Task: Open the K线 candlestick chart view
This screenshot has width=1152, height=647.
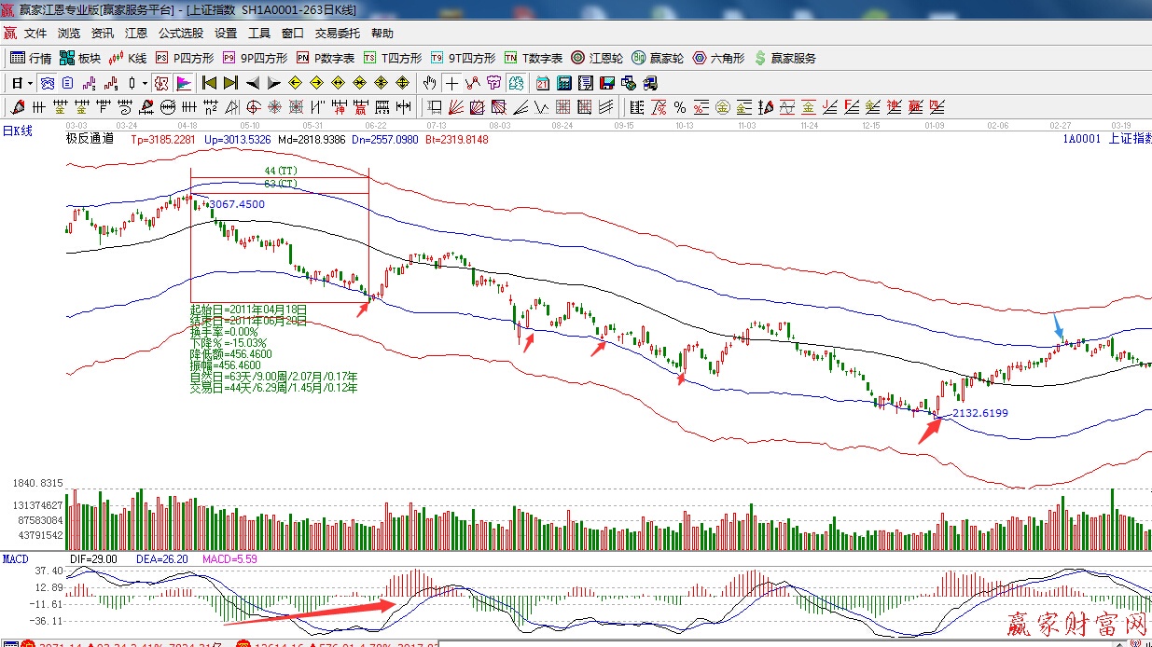Action: pos(128,58)
